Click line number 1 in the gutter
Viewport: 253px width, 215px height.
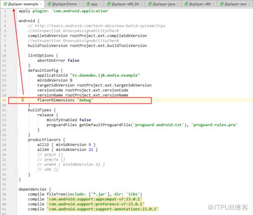point(5,11)
